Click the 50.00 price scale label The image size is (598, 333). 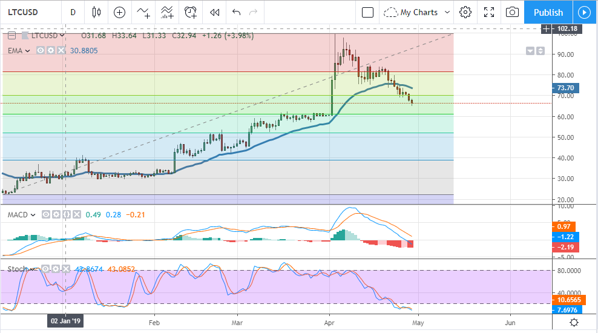(x=565, y=137)
